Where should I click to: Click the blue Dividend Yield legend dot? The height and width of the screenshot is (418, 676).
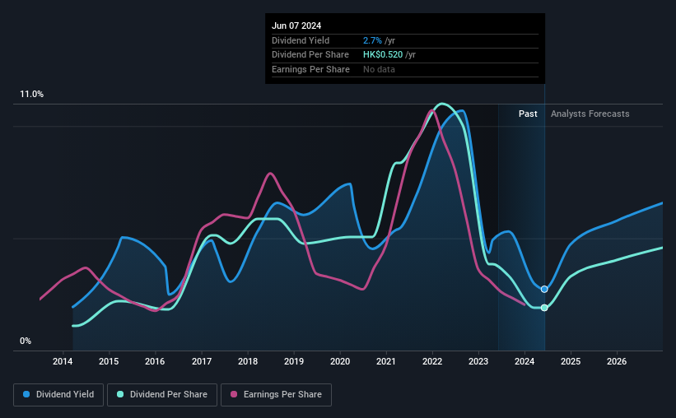pos(26,394)
